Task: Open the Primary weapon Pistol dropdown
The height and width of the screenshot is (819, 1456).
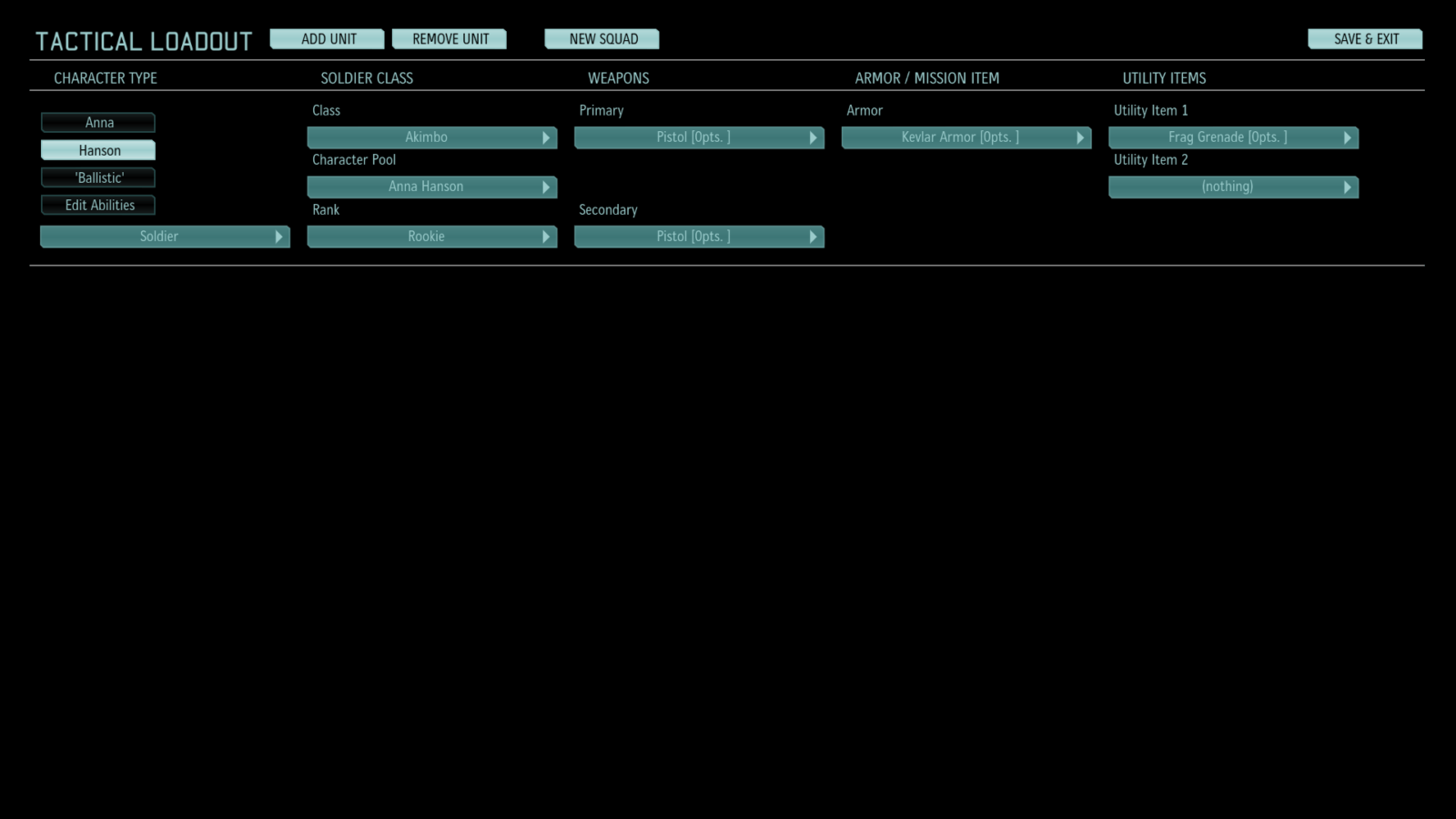Action: click(x=699, y=137)
